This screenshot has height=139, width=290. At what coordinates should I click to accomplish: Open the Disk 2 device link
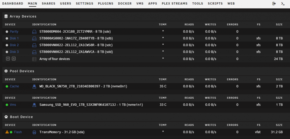14,45
